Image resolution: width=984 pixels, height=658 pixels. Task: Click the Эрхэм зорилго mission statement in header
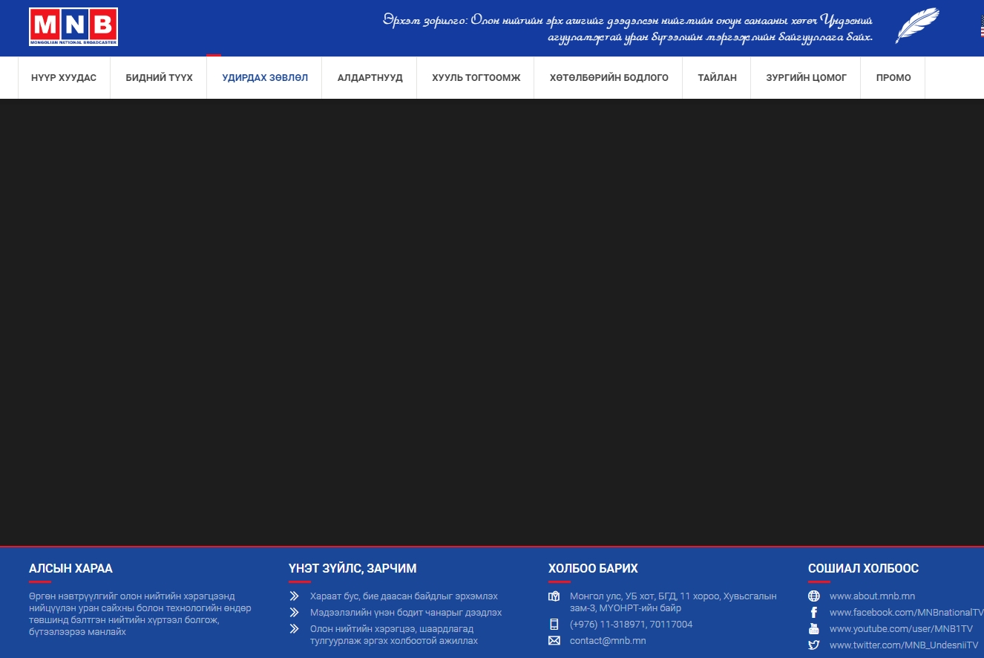(628, 27)
